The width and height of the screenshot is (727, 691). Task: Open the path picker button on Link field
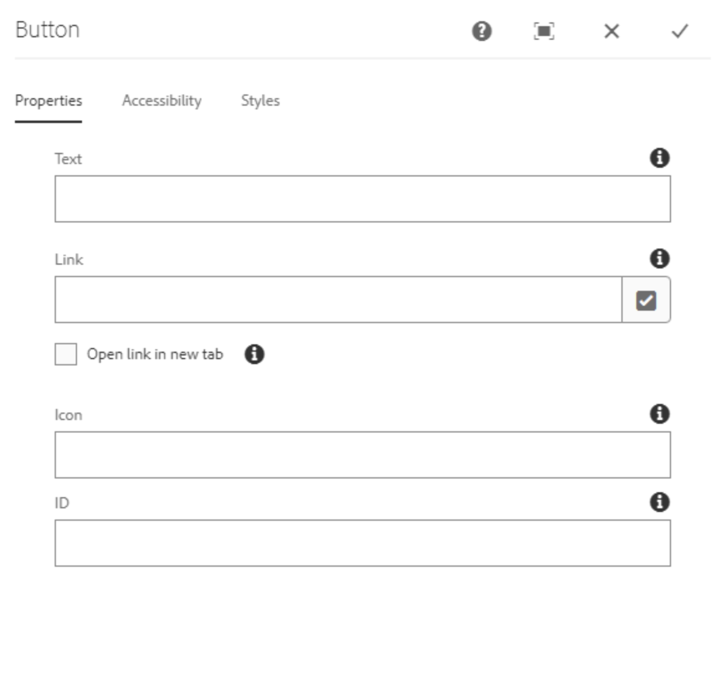pos(646,300)
